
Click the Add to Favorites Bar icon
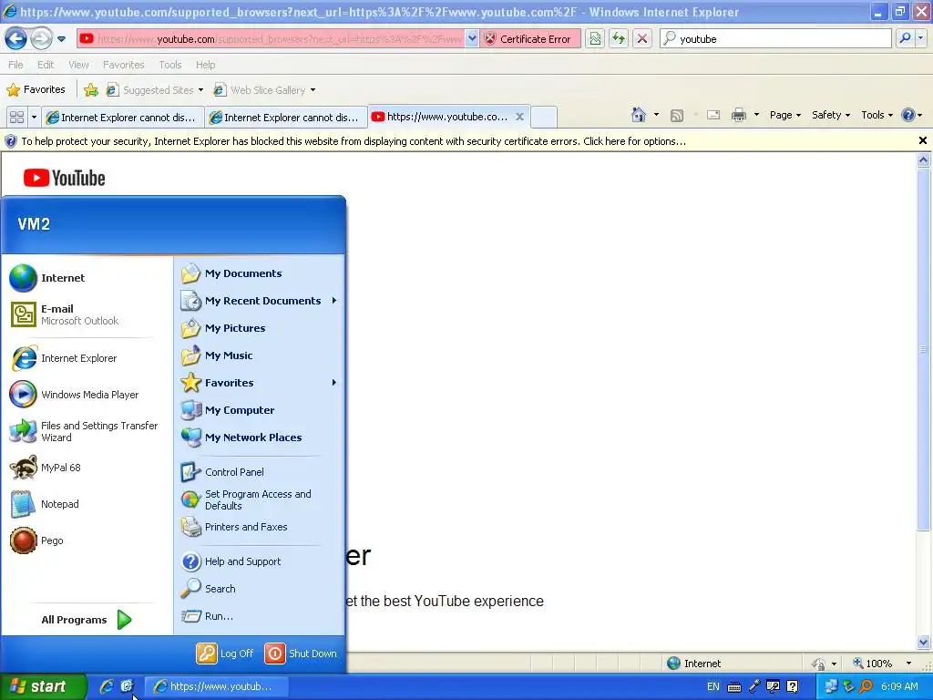(91, 90)
